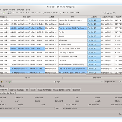Expand the small chevron left of flag icon
Screen dimensions: 122x122
point(1,13)
